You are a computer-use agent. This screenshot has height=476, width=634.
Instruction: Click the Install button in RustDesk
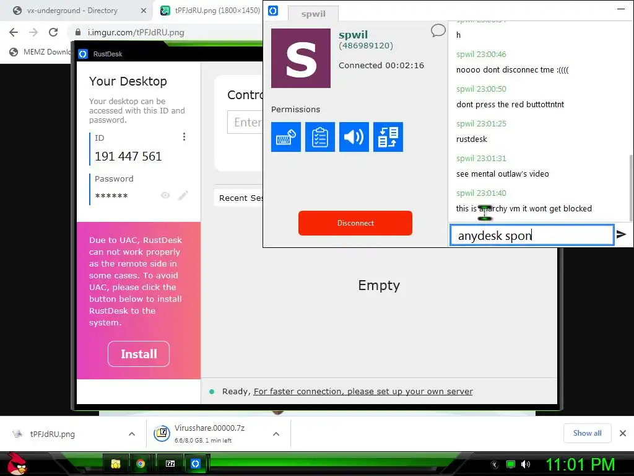pyautogui.click(x=139, y=354)
